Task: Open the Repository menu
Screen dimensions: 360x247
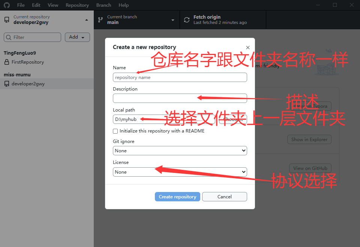Action: [x=77, y=5]
